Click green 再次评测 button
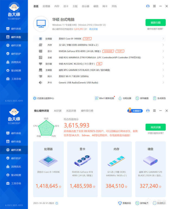Image resolution: width=171 pixels, height=209 pixels. click(x=156, y=127)
